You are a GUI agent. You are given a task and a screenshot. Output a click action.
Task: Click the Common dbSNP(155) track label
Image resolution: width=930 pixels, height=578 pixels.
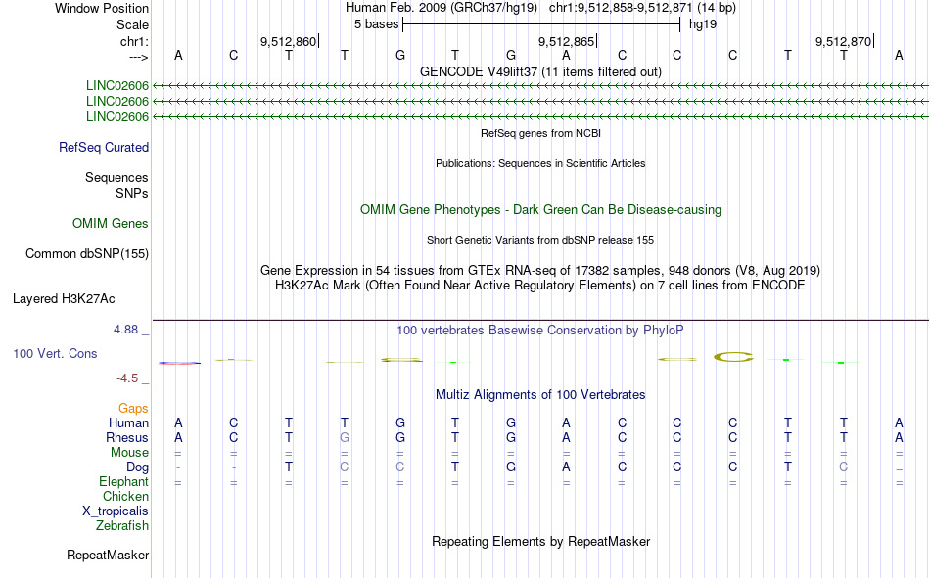coord(87,253)
